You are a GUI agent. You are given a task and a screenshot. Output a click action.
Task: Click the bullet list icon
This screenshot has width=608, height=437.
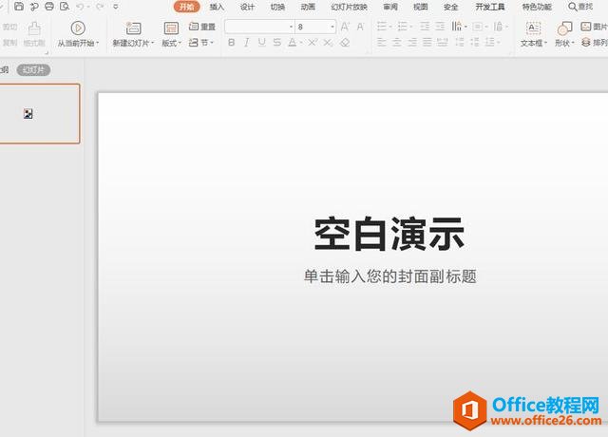coord(382,27)
